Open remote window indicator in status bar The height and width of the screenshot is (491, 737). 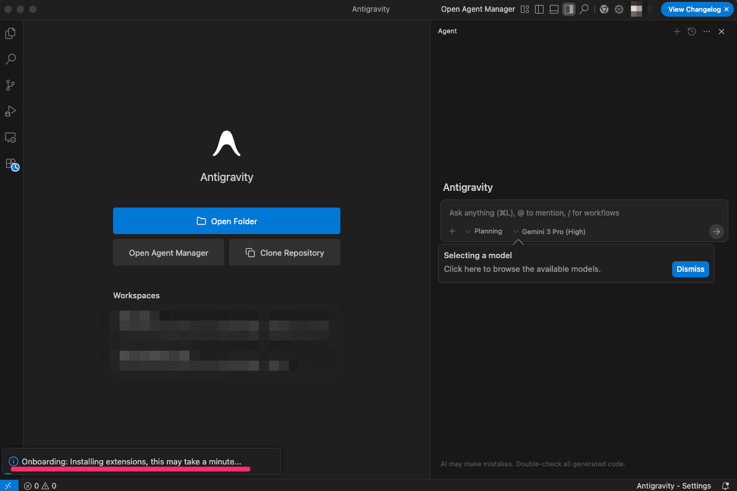pos(9,485)
